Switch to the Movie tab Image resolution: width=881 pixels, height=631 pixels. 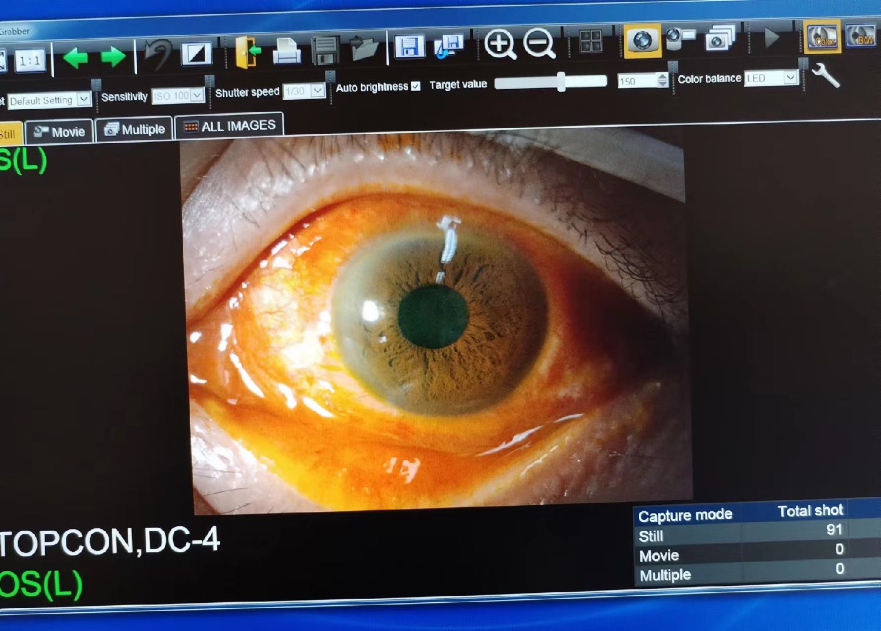coord(60,131)
